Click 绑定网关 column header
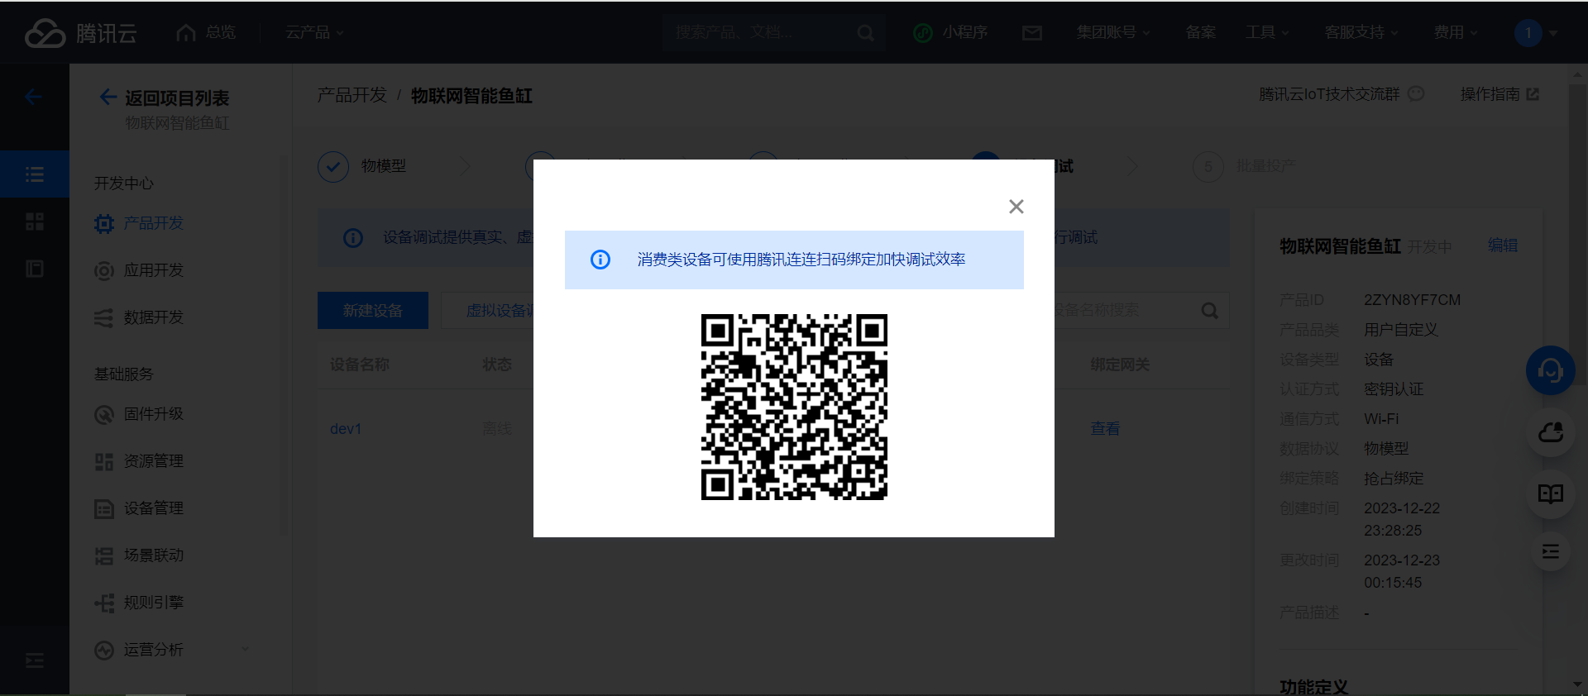Screen dimensions: 1588x696 [1120, 365]
